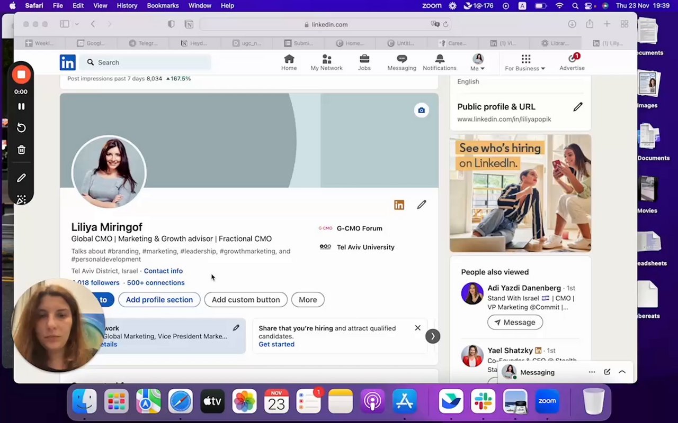Open Safari sidebar dropdown chevron
The image size is (678, 423).
77,24
